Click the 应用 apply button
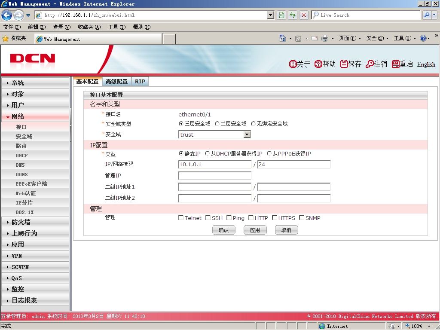 click(255, 230)
